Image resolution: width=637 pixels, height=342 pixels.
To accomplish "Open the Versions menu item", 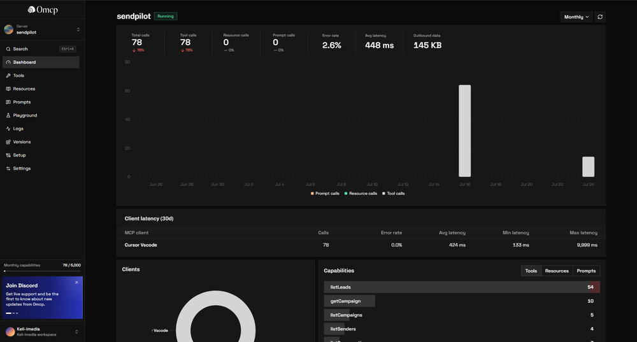I will tap(41, 142).
